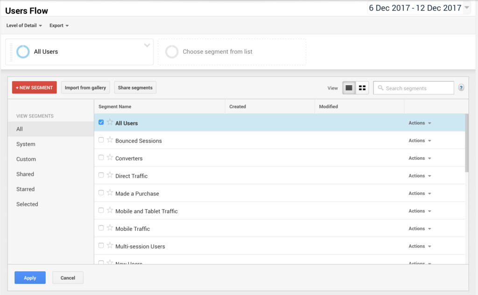Image resolution: width=478 pixels, height=295 pixels.
Task: Click the star icon beside Direct Traffic
Action: click(x=110, y=176)
